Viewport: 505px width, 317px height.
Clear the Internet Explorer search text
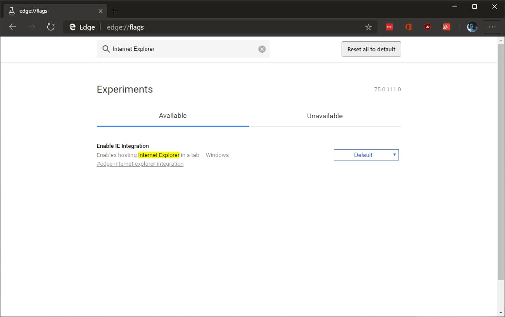pos(262,49)
